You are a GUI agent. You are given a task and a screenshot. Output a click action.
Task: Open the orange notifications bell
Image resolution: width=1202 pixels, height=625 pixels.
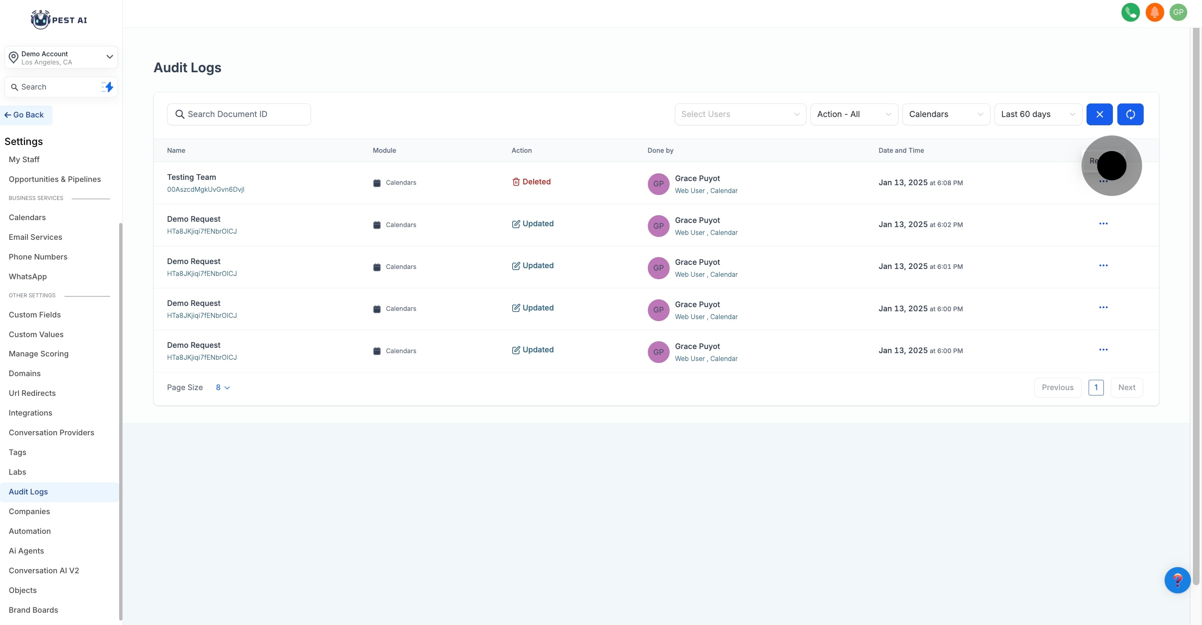pyautogui.click(x=1154, y=13)
